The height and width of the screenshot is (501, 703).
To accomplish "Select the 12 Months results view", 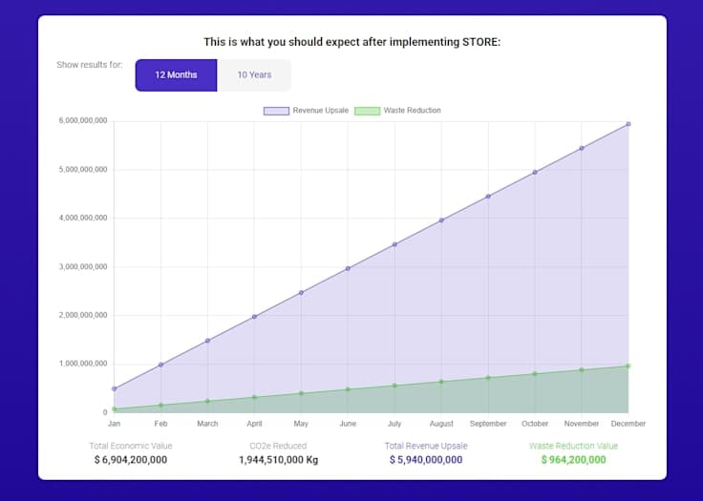I will pyautogui.click(x=176, y=75).
